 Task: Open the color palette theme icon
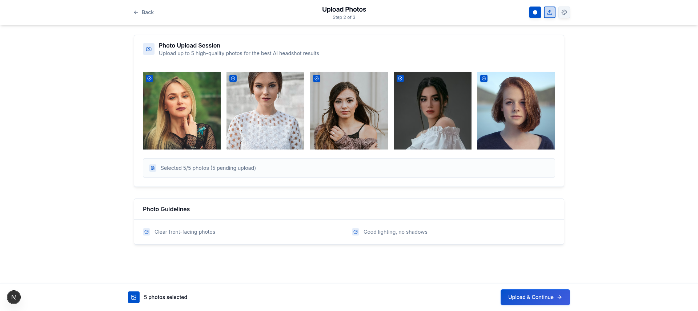(564, 12)
